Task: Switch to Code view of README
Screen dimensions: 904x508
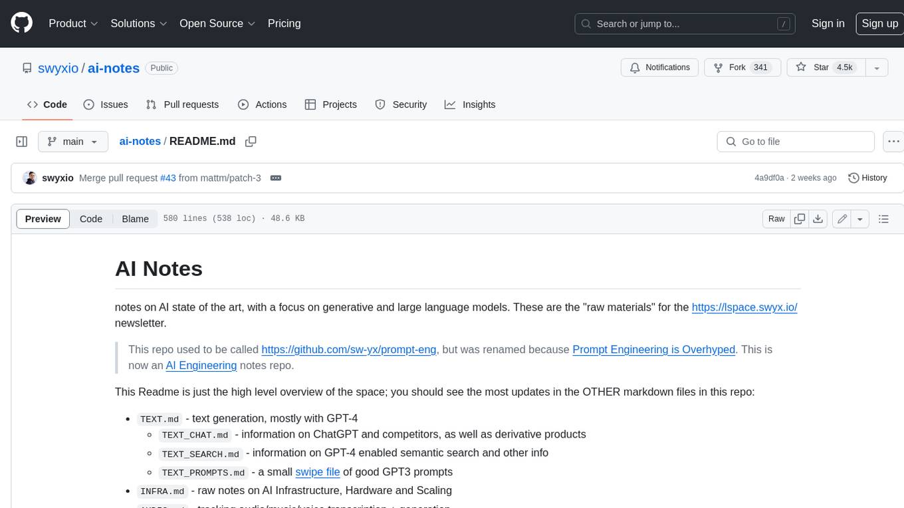Action: coord(91,219)
